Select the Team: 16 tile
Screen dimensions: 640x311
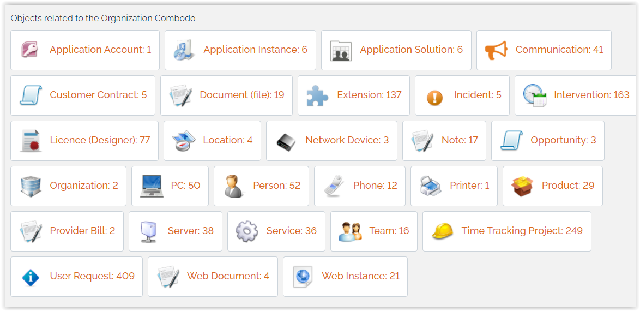click(373, 231)
